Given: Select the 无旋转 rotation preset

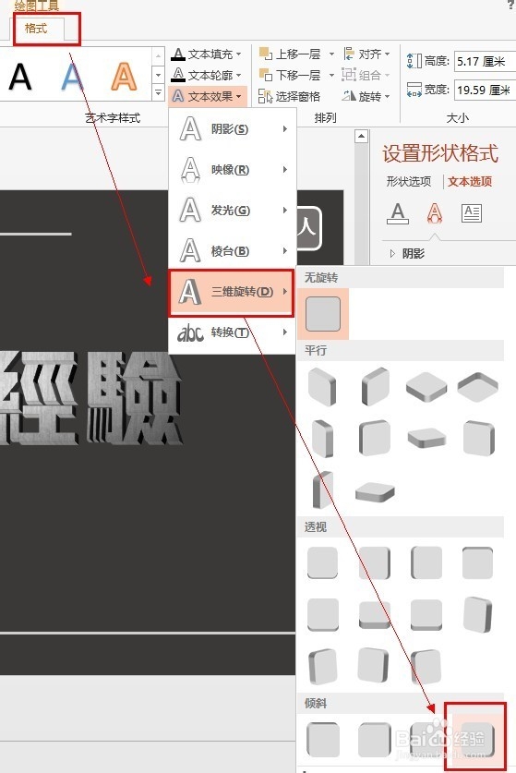Looking at the screenshot, I should (x=323, y=314).
